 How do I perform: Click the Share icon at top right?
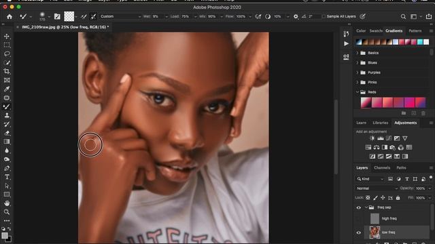point(429,16)
